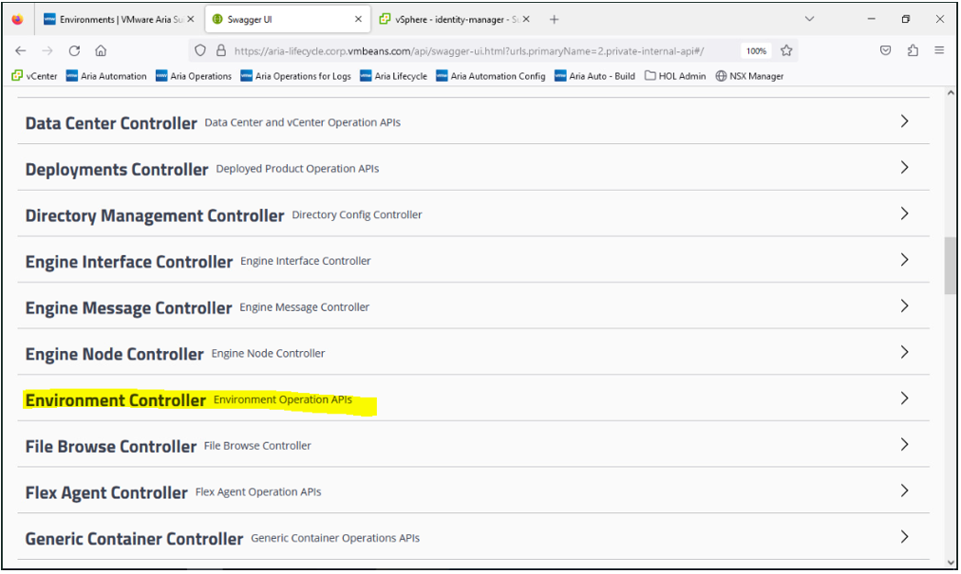This screenshot has width=961, height=574.
Task: Open the Aria Operations bookmark
Action: (194, 76)
